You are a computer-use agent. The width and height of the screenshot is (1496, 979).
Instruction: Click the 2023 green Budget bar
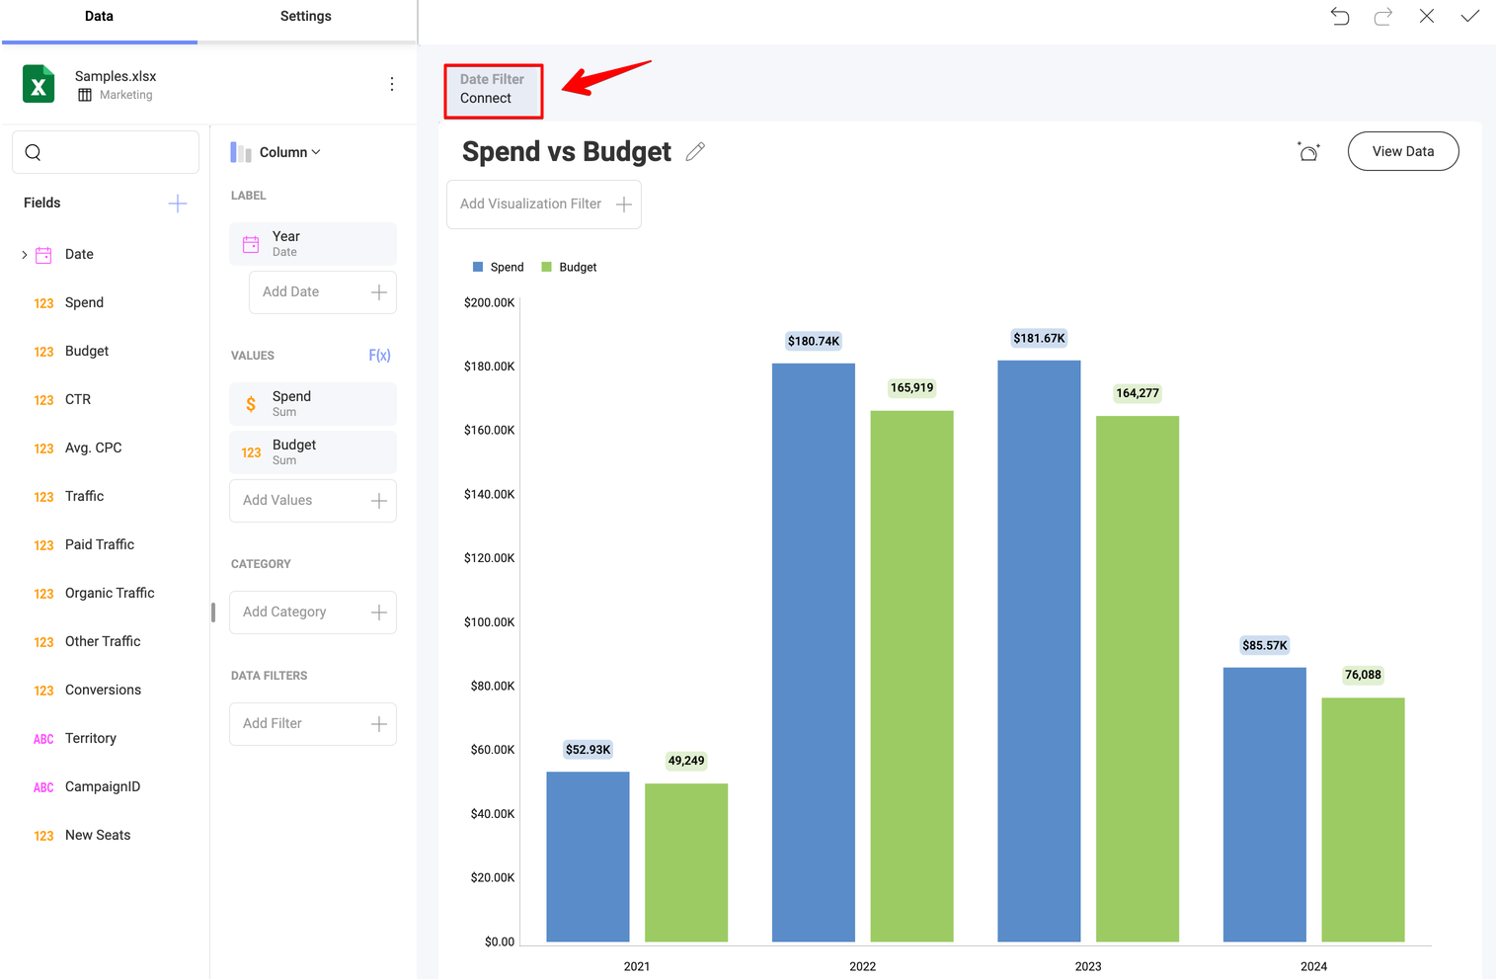coord(1138,679)
